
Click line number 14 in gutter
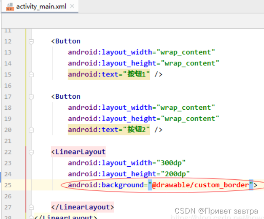point(8,64)
